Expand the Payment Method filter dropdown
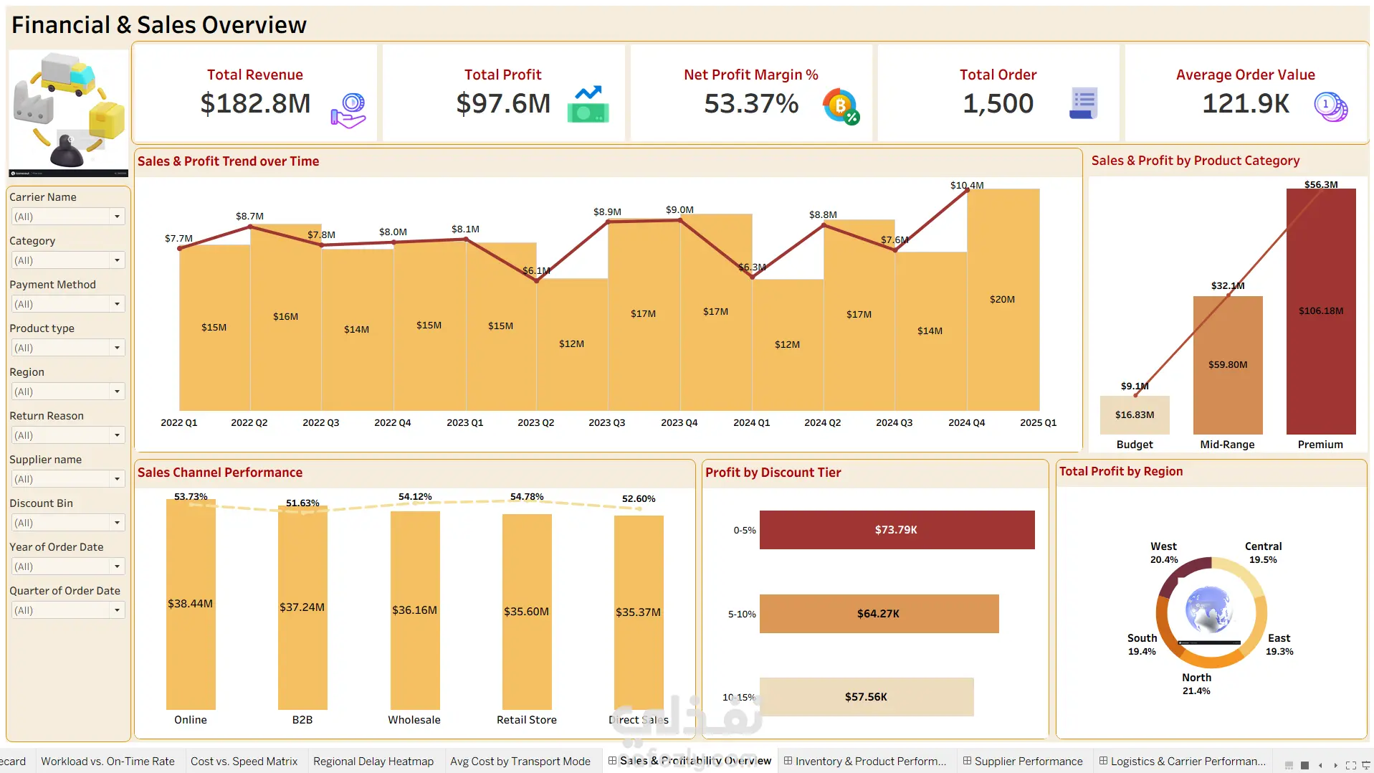This screenshot has height=773, width=1374. [68, 304]
